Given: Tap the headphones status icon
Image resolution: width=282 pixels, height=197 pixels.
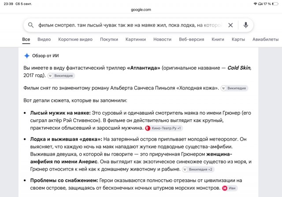Looking at the screenshot, I should tap(260, 4).
